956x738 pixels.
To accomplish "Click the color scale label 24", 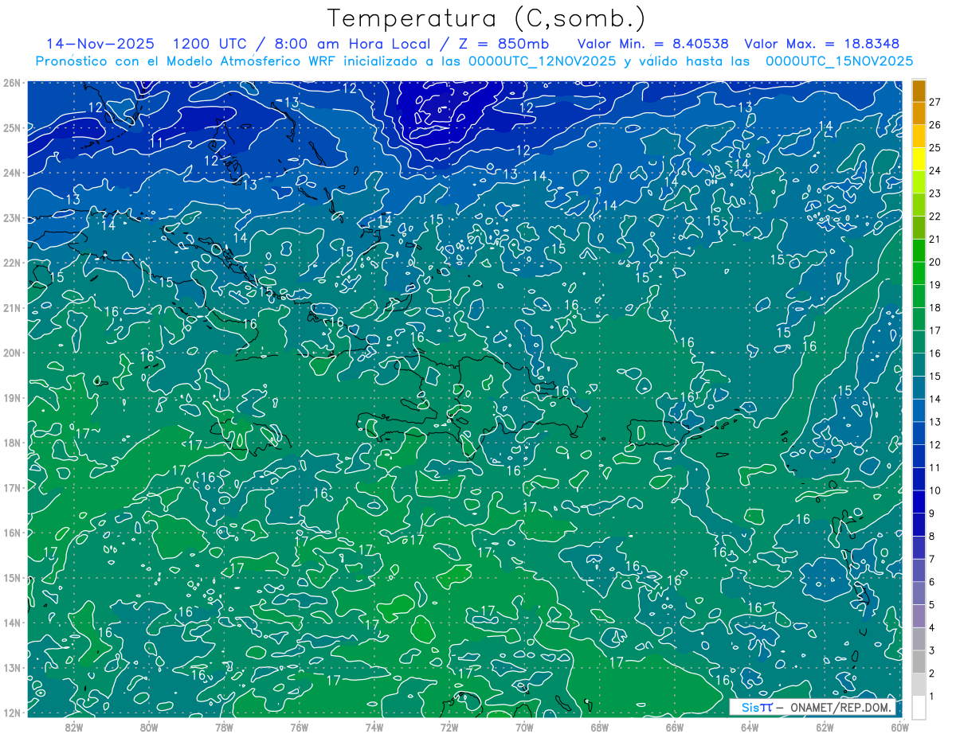I will (934, 170).
